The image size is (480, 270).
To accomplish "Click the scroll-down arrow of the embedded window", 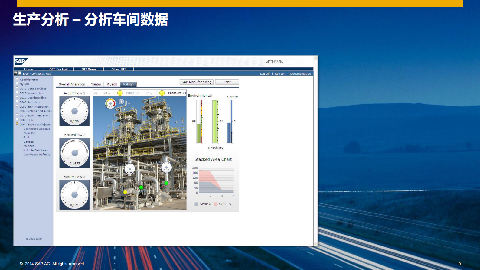I will pos(315,244).
